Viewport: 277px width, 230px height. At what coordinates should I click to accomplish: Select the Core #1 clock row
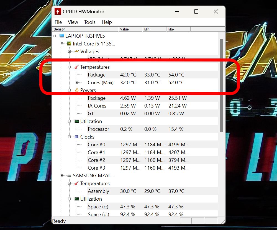point(153,152)
